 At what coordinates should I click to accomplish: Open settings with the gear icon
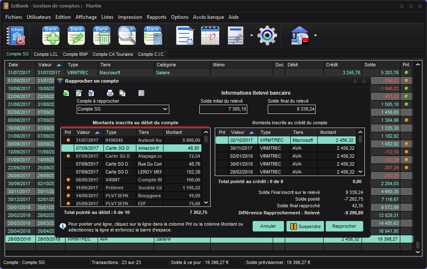tap(267, 35)
